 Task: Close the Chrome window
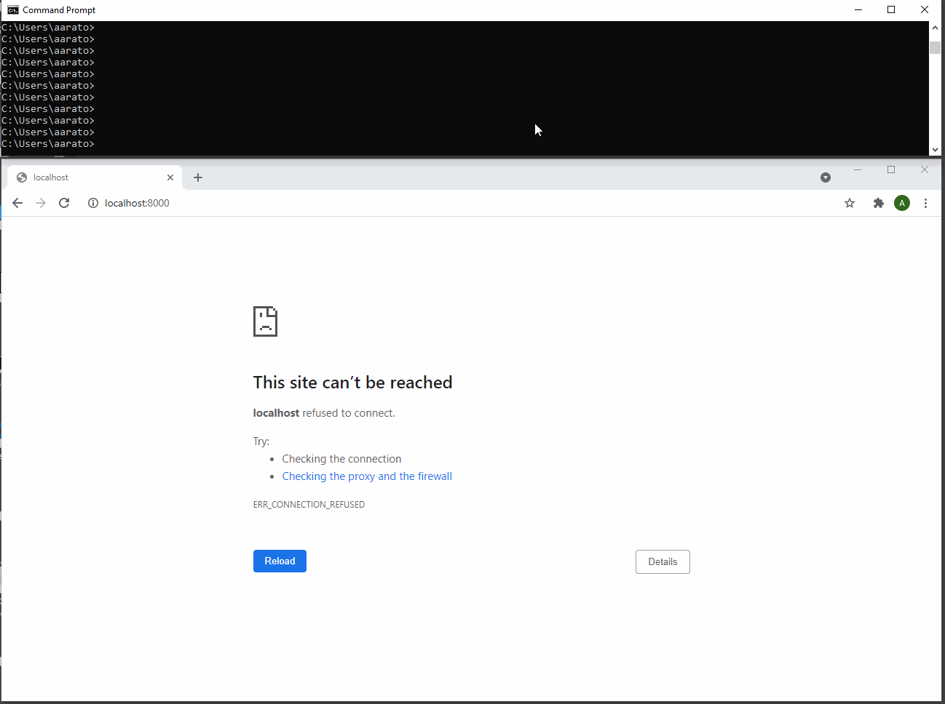[925, 169]
